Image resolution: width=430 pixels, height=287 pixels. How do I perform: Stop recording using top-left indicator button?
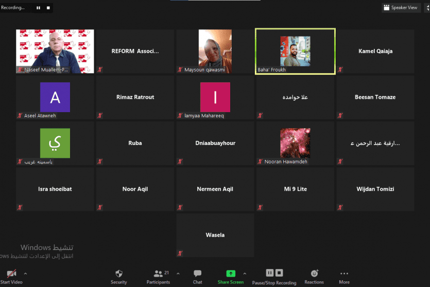pyautogui.click(x=48, y=8)
